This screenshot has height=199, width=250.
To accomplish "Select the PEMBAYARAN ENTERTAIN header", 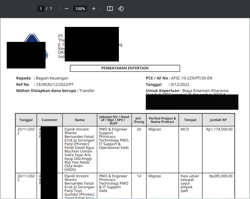I will click(125, 68).
